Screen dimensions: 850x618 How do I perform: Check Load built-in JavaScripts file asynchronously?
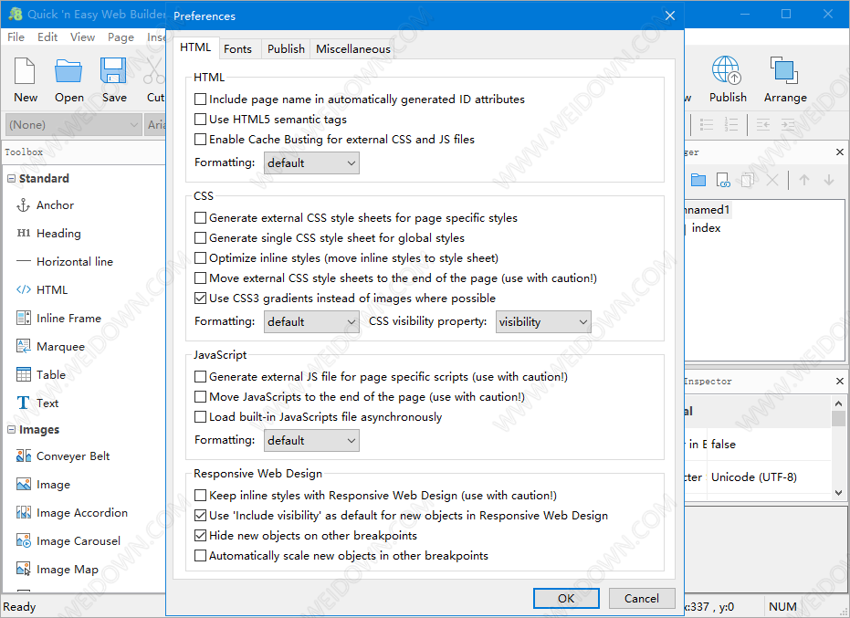point(200,417)
